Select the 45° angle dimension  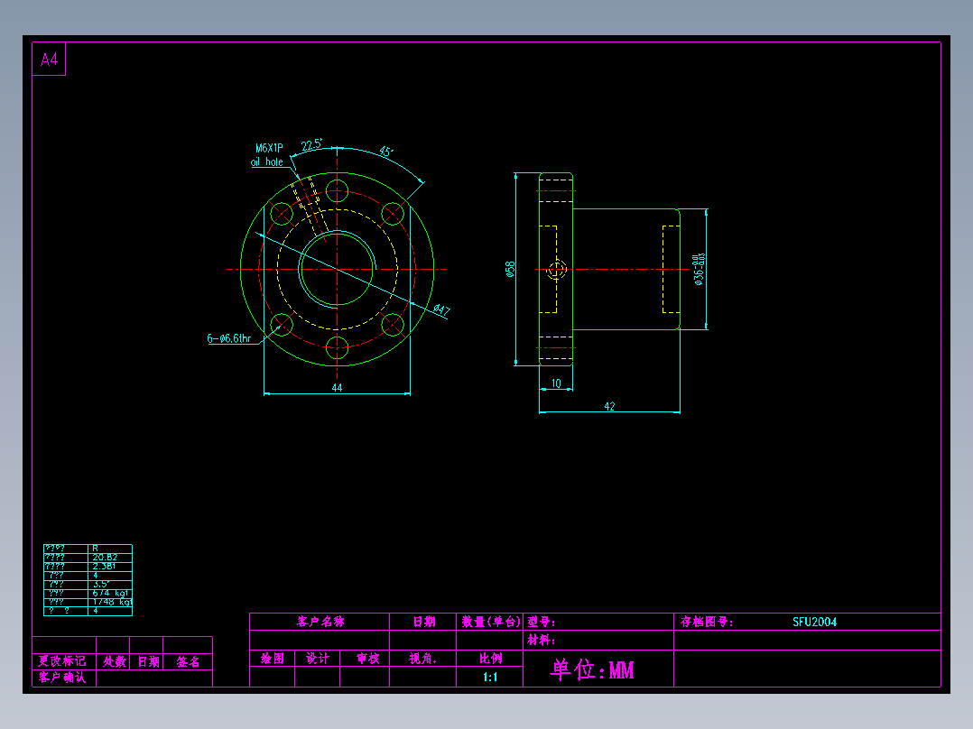click(386, 152)
